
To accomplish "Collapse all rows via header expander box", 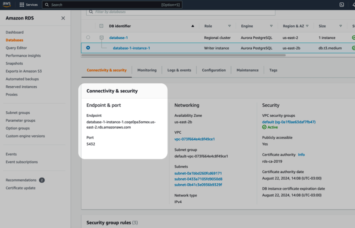I will tap(101, 26).
